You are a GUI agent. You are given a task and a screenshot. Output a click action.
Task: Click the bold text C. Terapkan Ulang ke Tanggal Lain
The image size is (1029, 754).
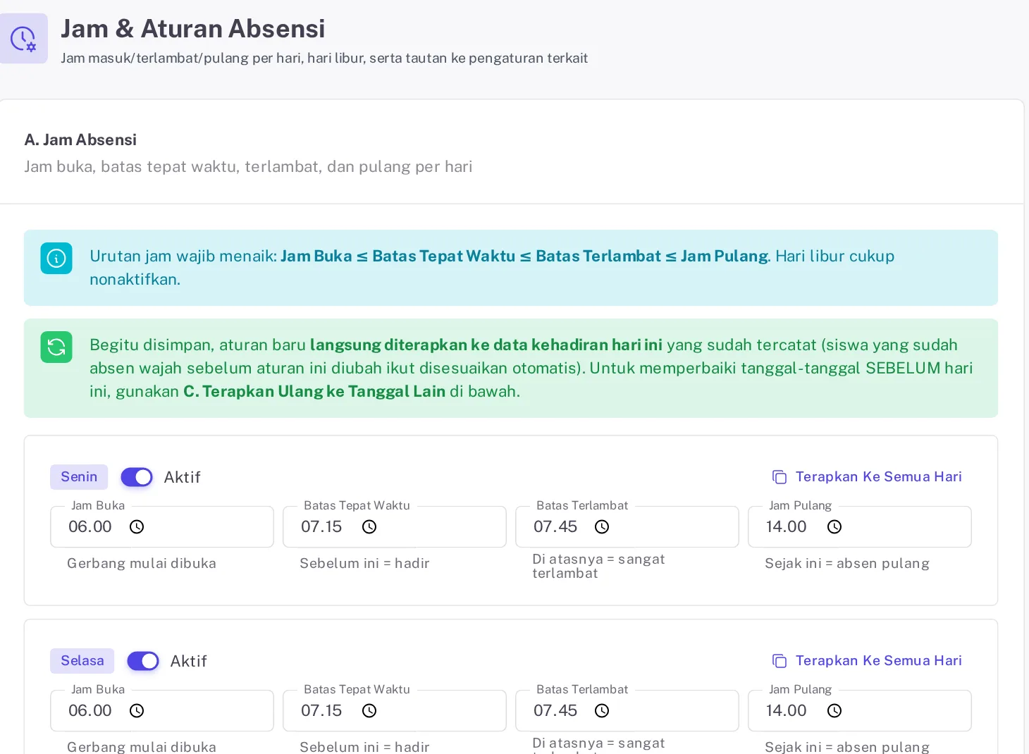click(314, 391)
